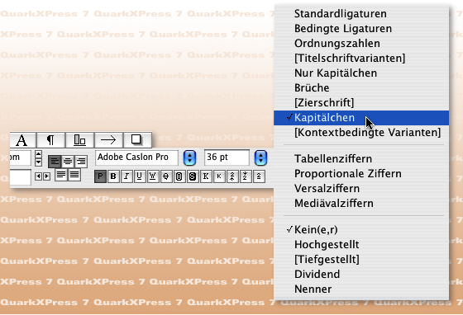This screenshot has width=463, height=315.
Task: Toggle Shadow type style S
Action: [x=193, y=176]
